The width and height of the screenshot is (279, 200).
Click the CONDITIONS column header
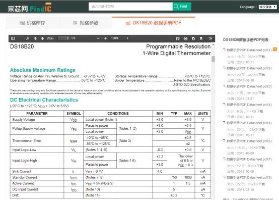[x=118, y=114]
